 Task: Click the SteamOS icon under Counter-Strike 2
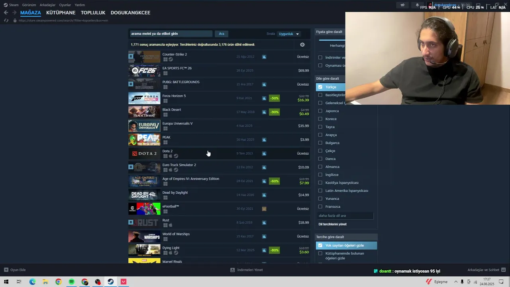[171, 59]
